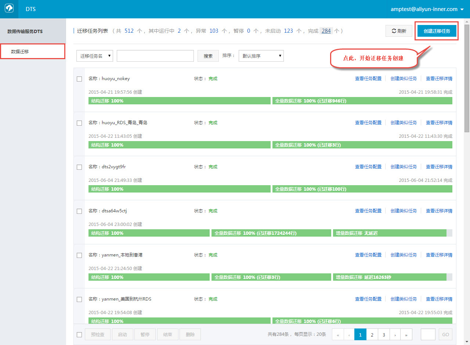Screen dimensions: 470x345
Task: Click huoyu_nokey 结构迁移 100% progress bar
Action: 180,101
